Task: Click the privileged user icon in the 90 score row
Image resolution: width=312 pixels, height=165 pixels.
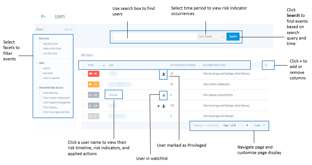Action: [163, 74]
